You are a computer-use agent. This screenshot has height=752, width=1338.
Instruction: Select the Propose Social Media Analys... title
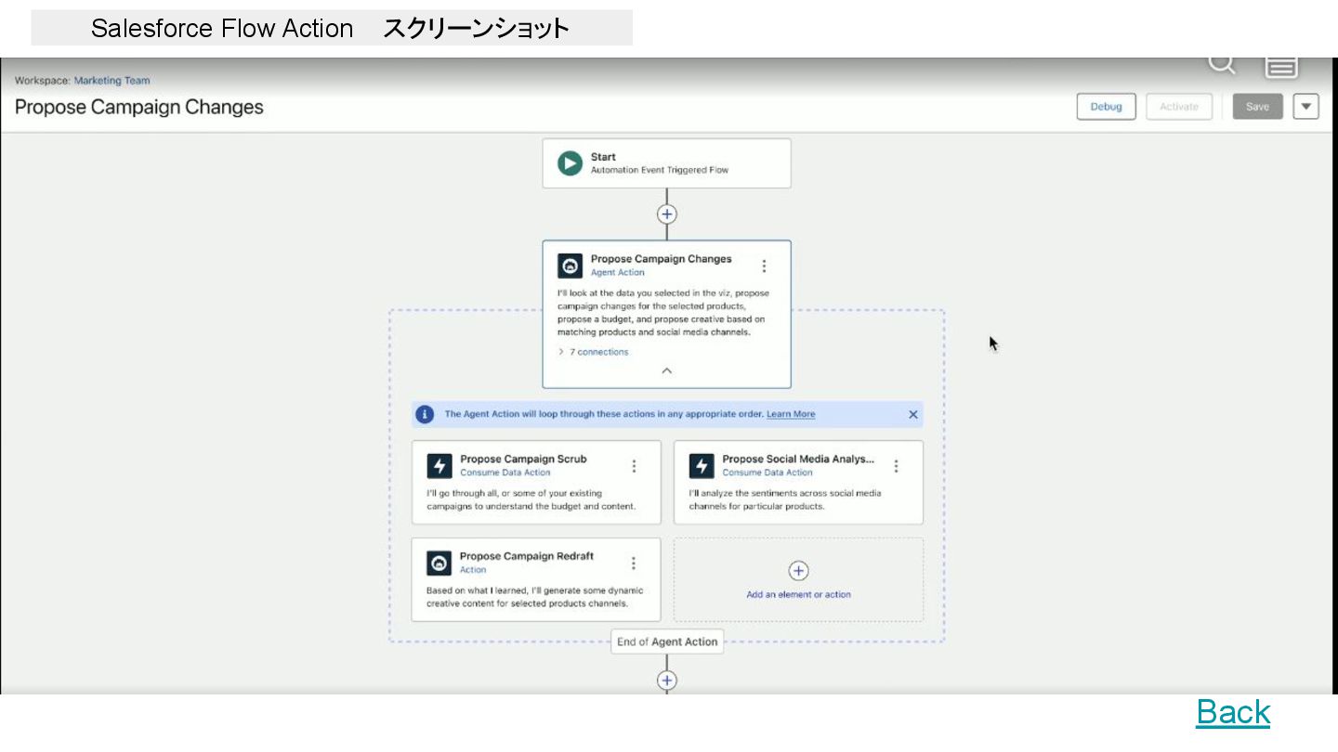(798, 459)
